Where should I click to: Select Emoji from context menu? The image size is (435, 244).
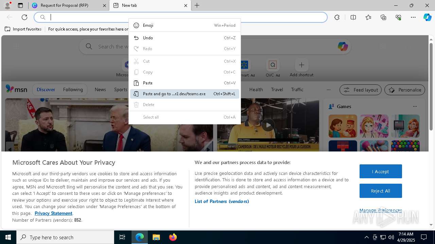pos(185,25)
